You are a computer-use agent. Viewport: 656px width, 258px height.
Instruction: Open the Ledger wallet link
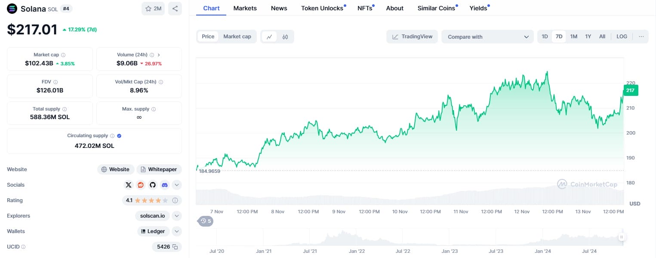click(x=154, y=231)
